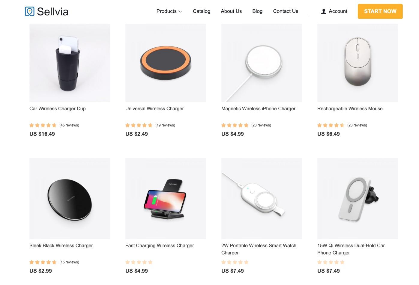Select the Magnetic Wireless iPhone Charger image
Viewport: 419px width, 285px height.
pos(262,63)
